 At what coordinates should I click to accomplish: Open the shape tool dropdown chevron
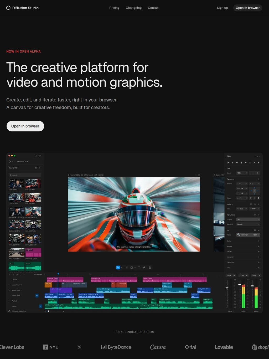pos(135,268)
